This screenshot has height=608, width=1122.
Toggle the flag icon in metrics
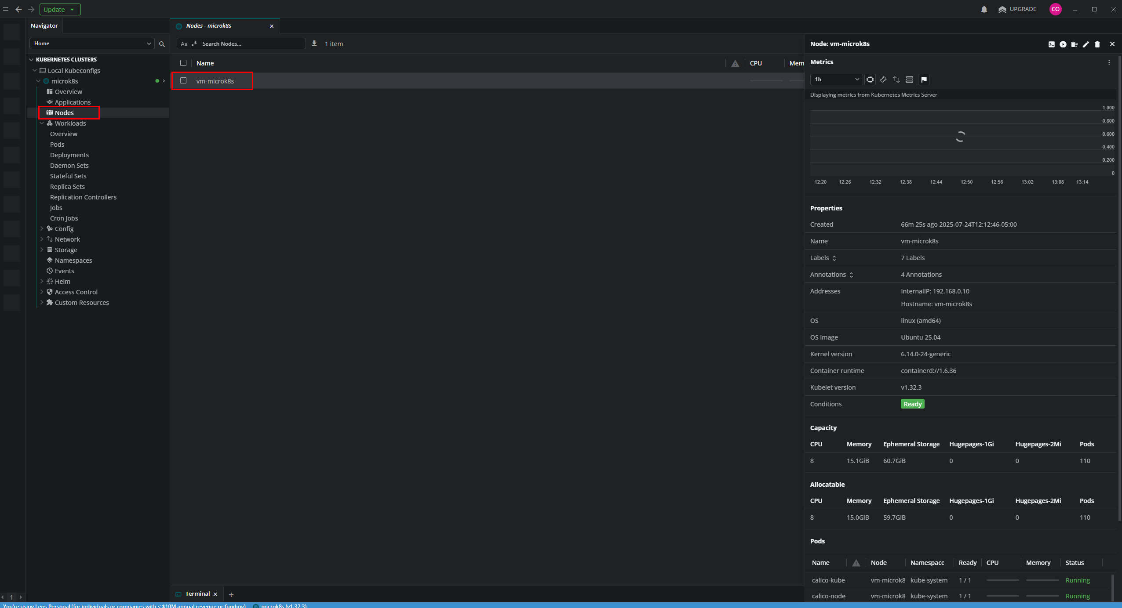coord(924,80)
